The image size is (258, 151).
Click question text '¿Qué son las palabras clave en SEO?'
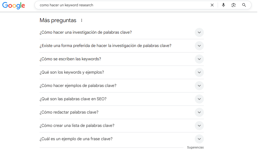tap(73, 99)
